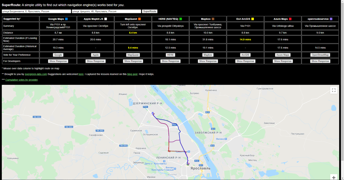
Task: Click the ДЗЕРЖИНСКИЙ Р-Н district label on map
Action: tap(147, 103)
